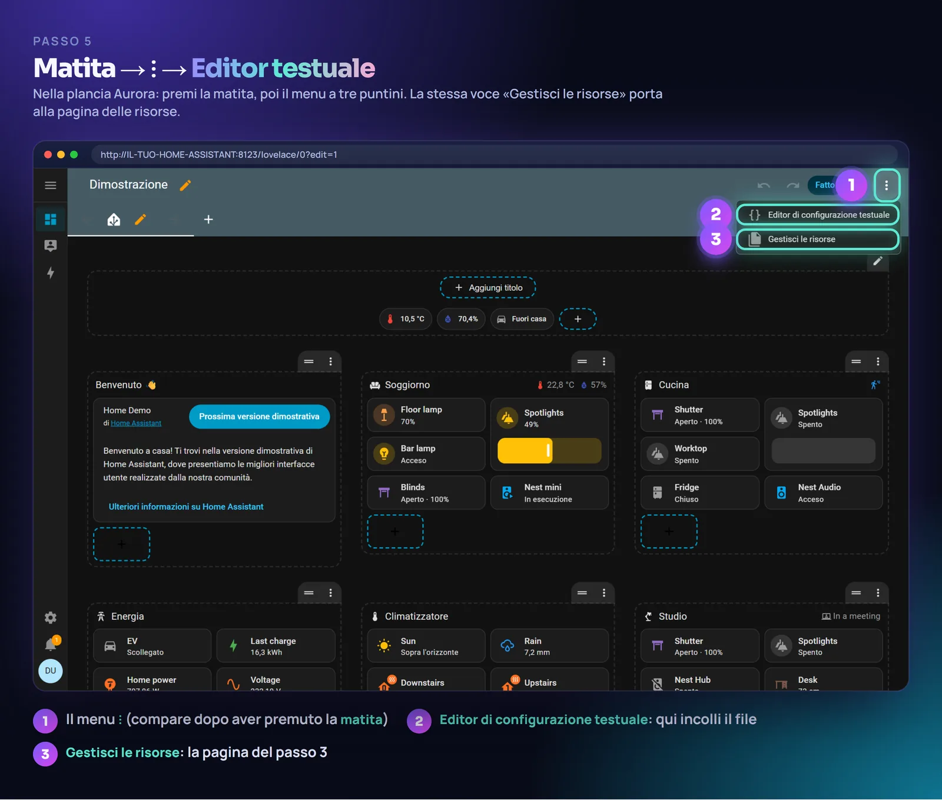Add a badge with dashed plus chip
The image size is (942, 800).
pyautogui.click(x=578, y=319)
